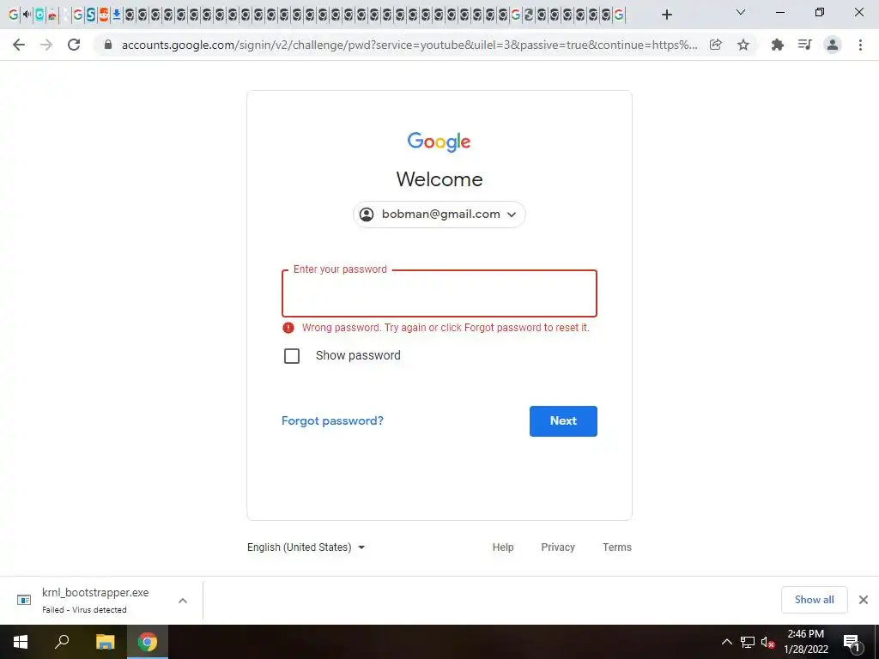Open the media control icon in toolbar
This screenshot has height=659, width=879.
[805, 45]
